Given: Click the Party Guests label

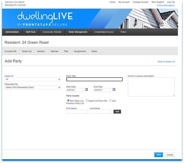Looking at the screenshot, I should [73, 96].
